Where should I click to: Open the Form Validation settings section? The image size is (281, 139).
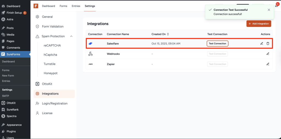coord(52,26)
